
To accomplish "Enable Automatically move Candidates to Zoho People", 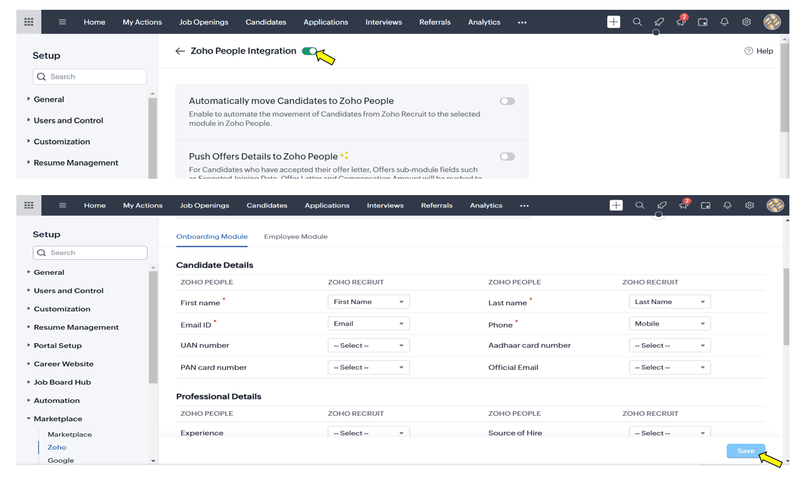I will point(507,101).
